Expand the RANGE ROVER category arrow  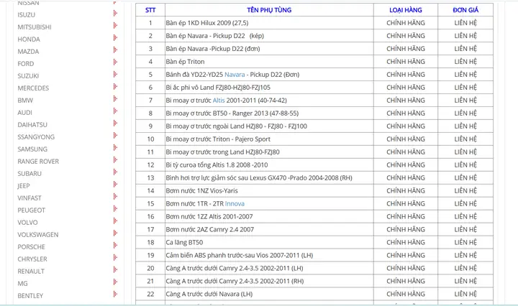(x=115, y=161)
